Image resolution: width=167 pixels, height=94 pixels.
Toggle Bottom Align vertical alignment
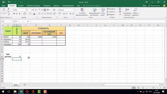[x=45, y=10]
